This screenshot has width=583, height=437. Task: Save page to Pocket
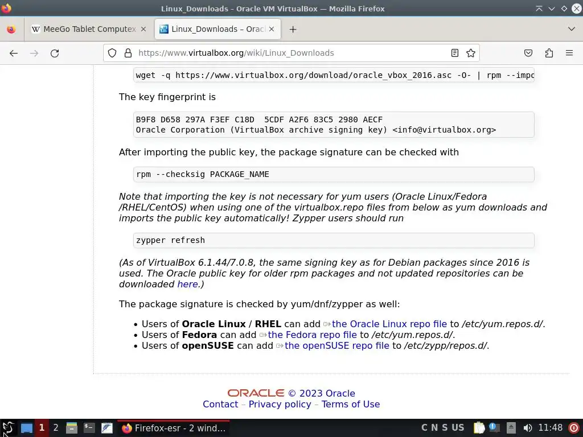[x=528, y=53]
